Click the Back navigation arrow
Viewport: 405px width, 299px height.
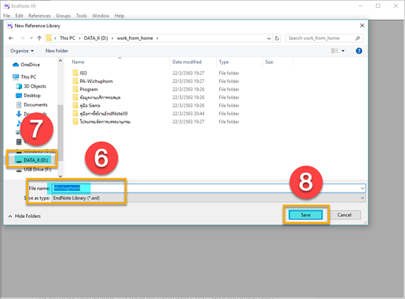tap(12, 38)
